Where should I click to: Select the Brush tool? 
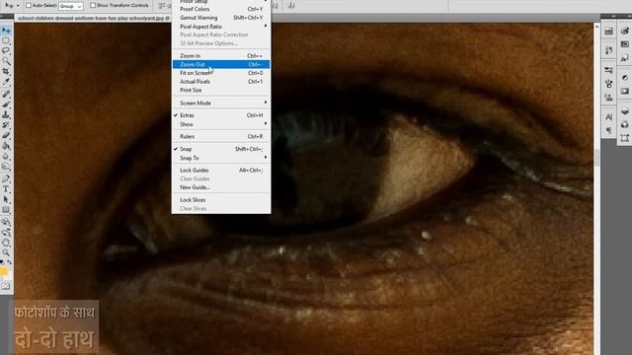click(6, 105)
